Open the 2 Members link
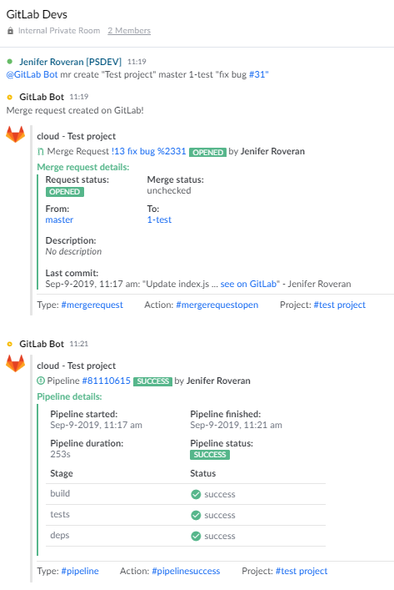This screenshot has height=590, width=394. pyautogui.click(x=129, y=31)
